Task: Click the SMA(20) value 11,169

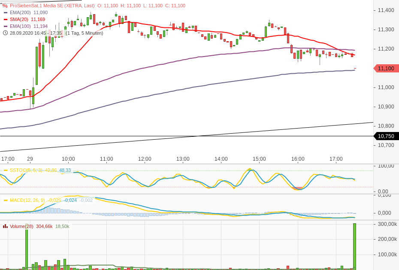Action: pos(38,19)
